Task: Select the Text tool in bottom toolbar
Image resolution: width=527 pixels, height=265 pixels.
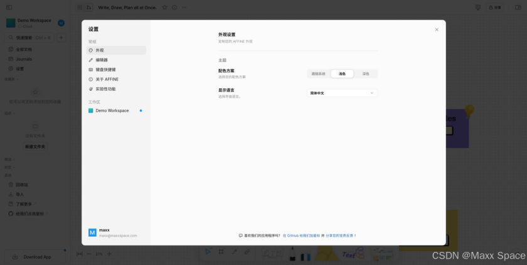Action: [x=353, y=254]
